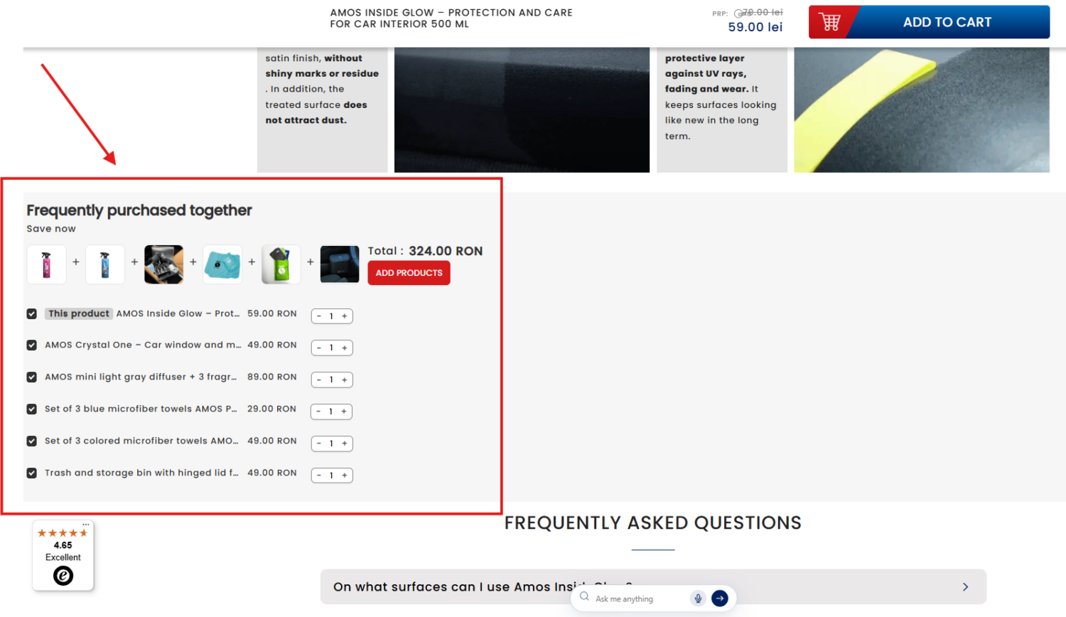Screen dimensions: 1066x617
Task: Click the red ADD PRODUCTS button
Action: [409, 273]
